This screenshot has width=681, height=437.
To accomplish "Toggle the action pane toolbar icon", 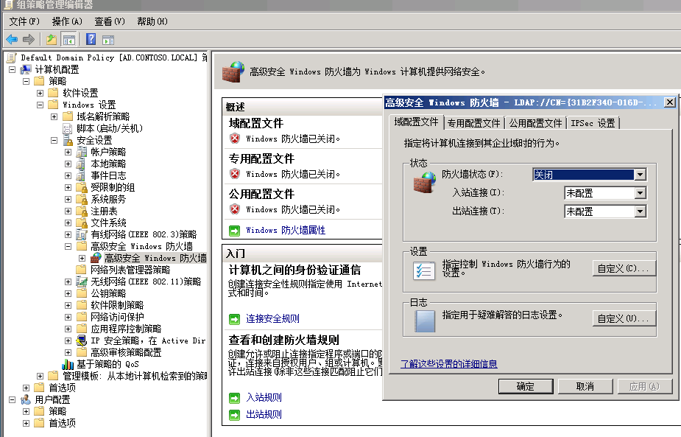I will pyautogui.click(x=108, y=40).
